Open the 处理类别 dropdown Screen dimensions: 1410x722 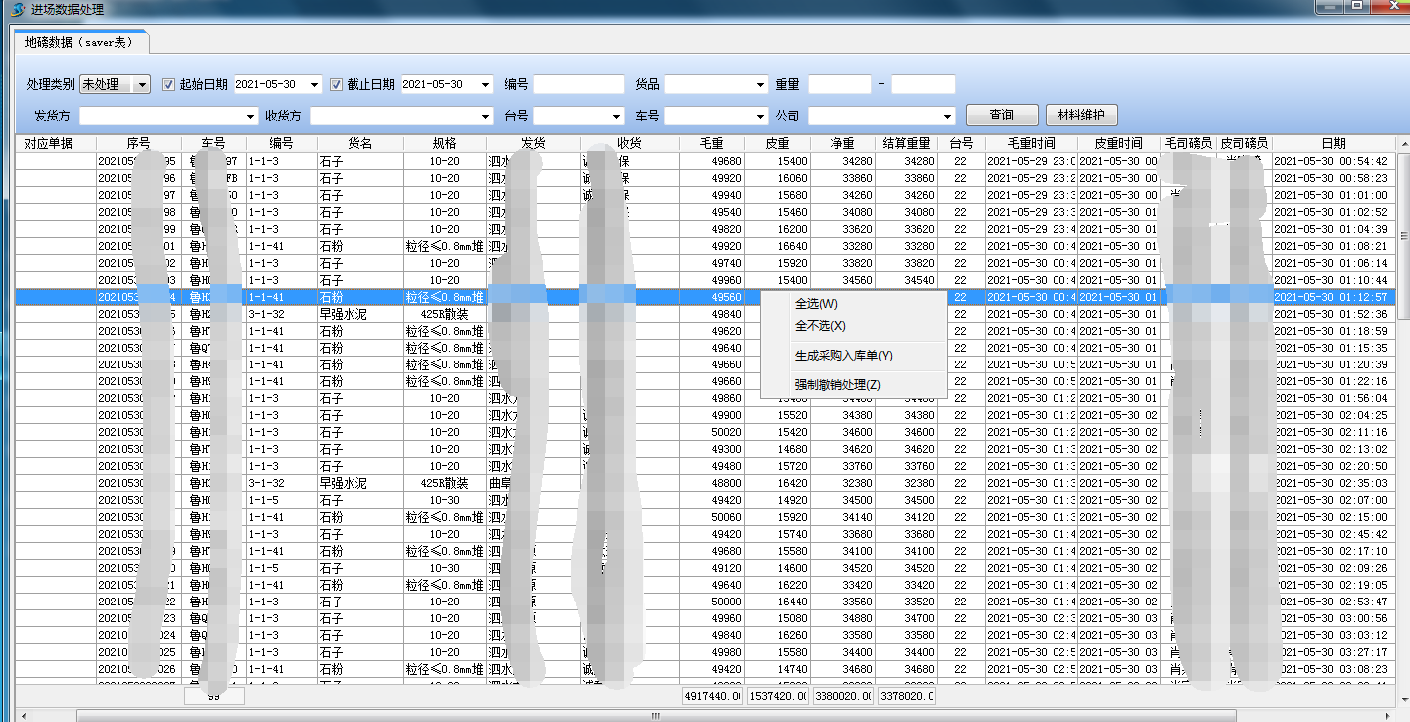pyautogui.click(x=142, y=85)
